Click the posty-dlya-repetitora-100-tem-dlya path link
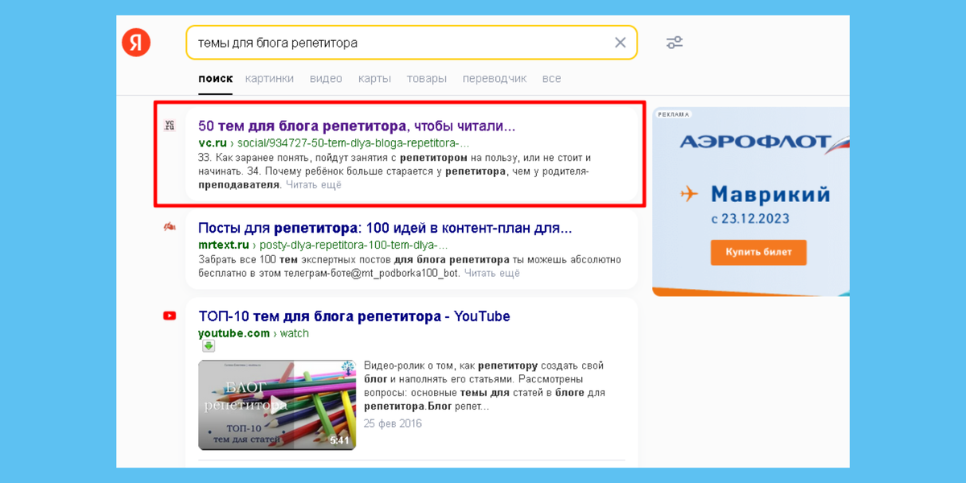966x483 pixels. click(353, 245)
